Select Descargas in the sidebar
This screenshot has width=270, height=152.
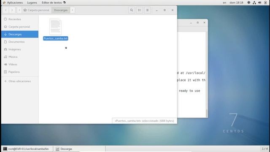[20, 34]
